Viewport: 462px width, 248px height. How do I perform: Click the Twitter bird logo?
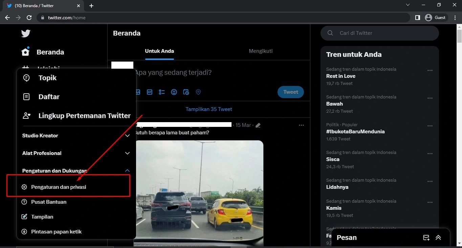click(x=26, y=33)
